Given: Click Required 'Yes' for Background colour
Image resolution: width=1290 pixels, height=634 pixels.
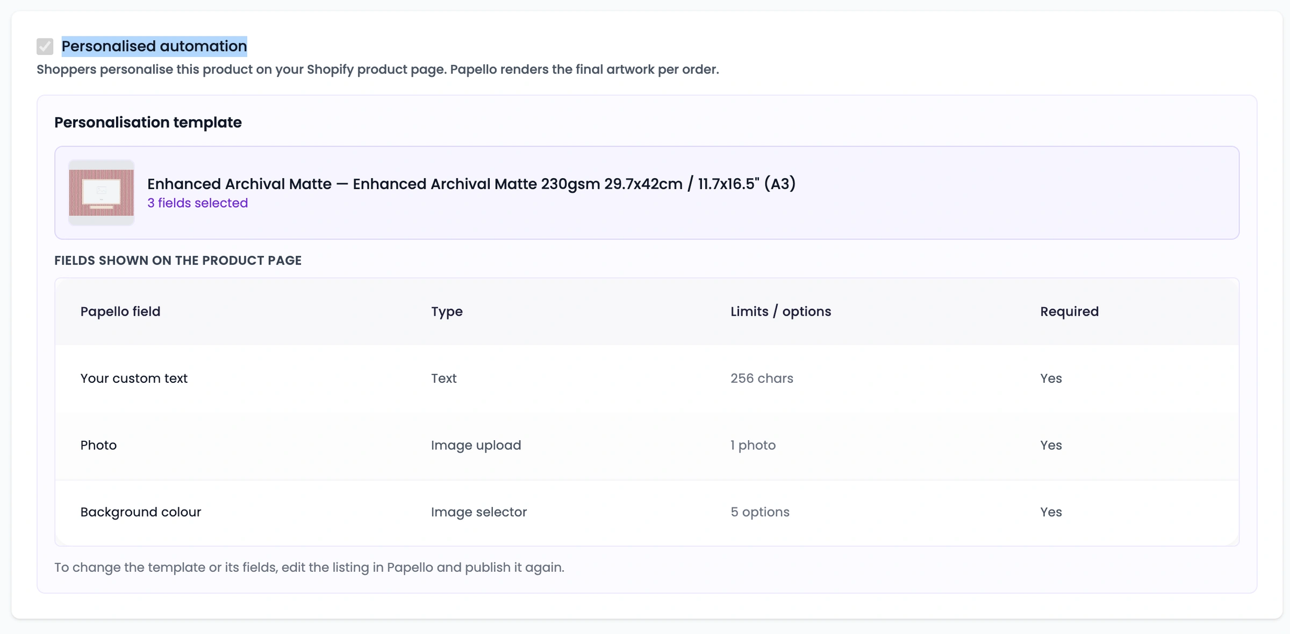Looking at the screenshot, I should point(1051,512).
